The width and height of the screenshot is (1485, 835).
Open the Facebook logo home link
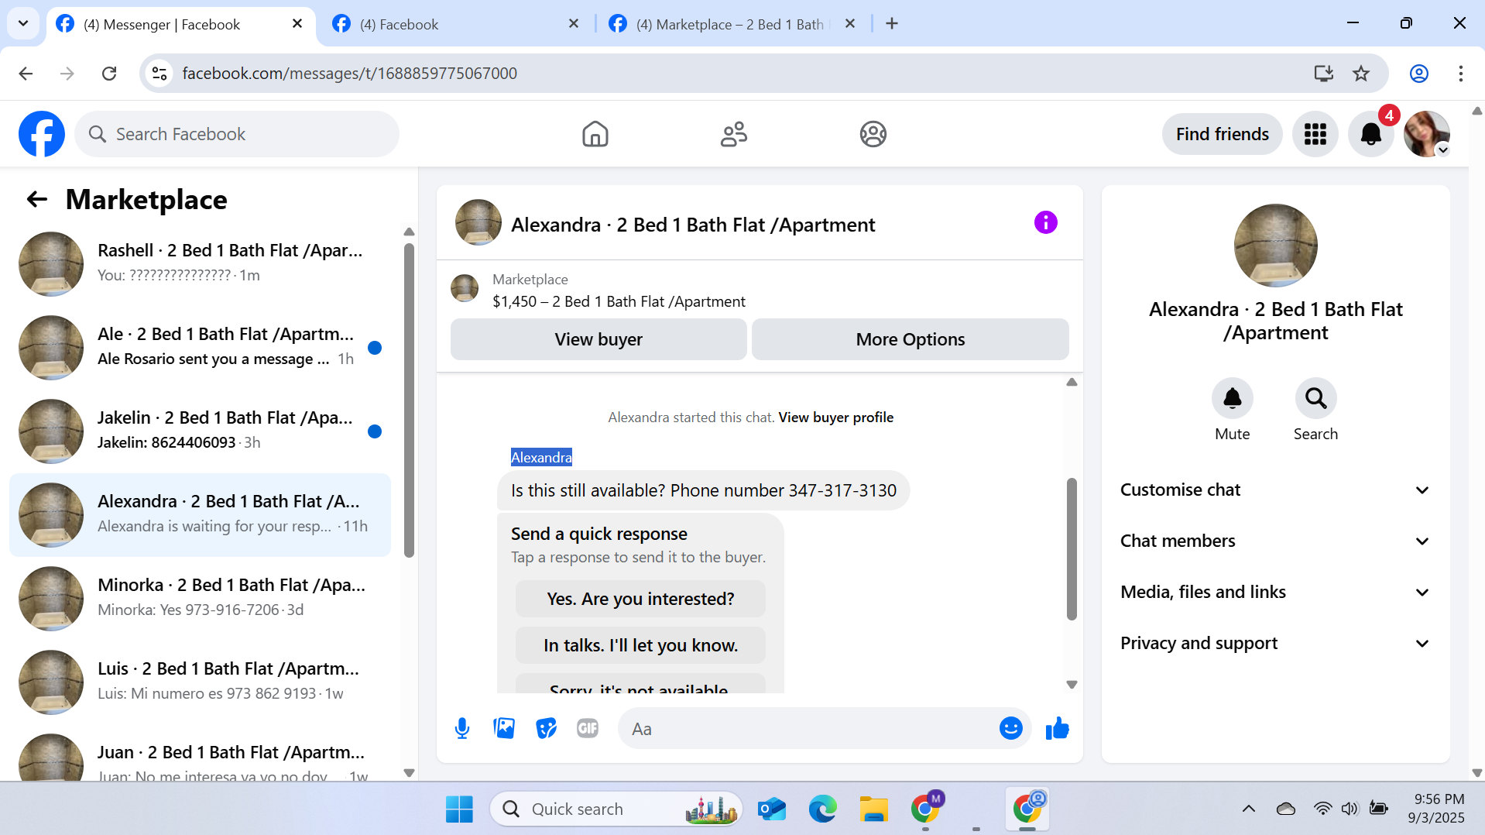coord(42,134)
